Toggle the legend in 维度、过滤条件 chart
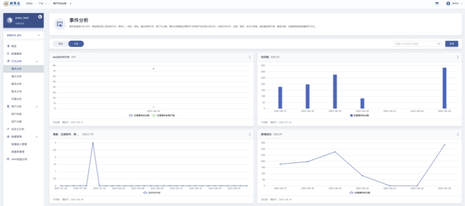The width and height of the screenshot is (465, 206). tap(152, 192)
